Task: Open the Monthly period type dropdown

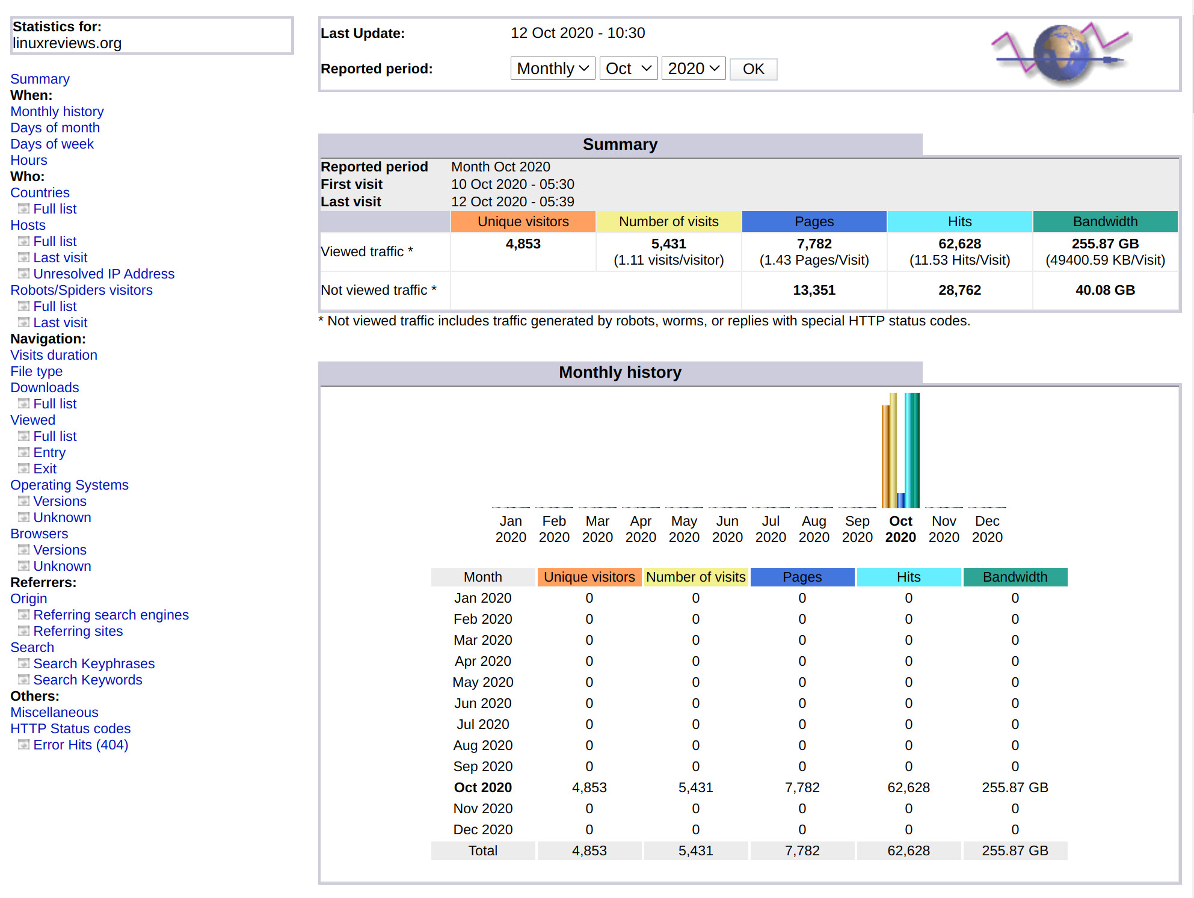Action: (x=552, y=69)
